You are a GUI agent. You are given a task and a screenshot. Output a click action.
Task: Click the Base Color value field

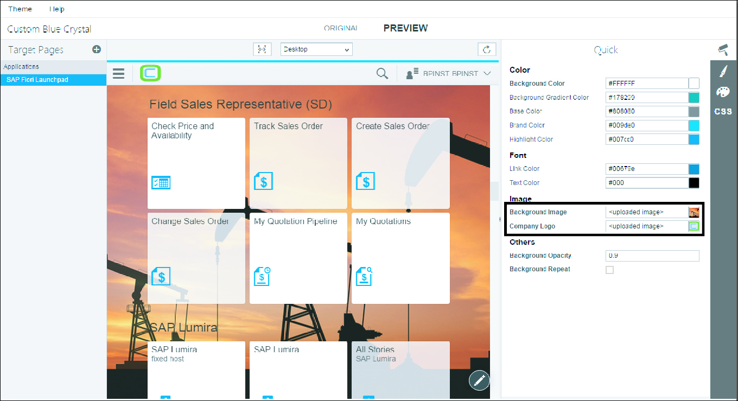click(647, 111)
